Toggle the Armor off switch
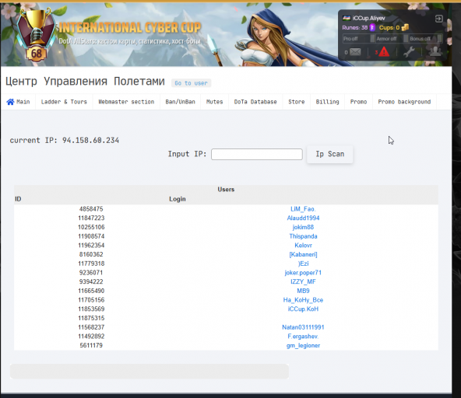The width and height of the screenshot is (461, 398). click(406, 38)
